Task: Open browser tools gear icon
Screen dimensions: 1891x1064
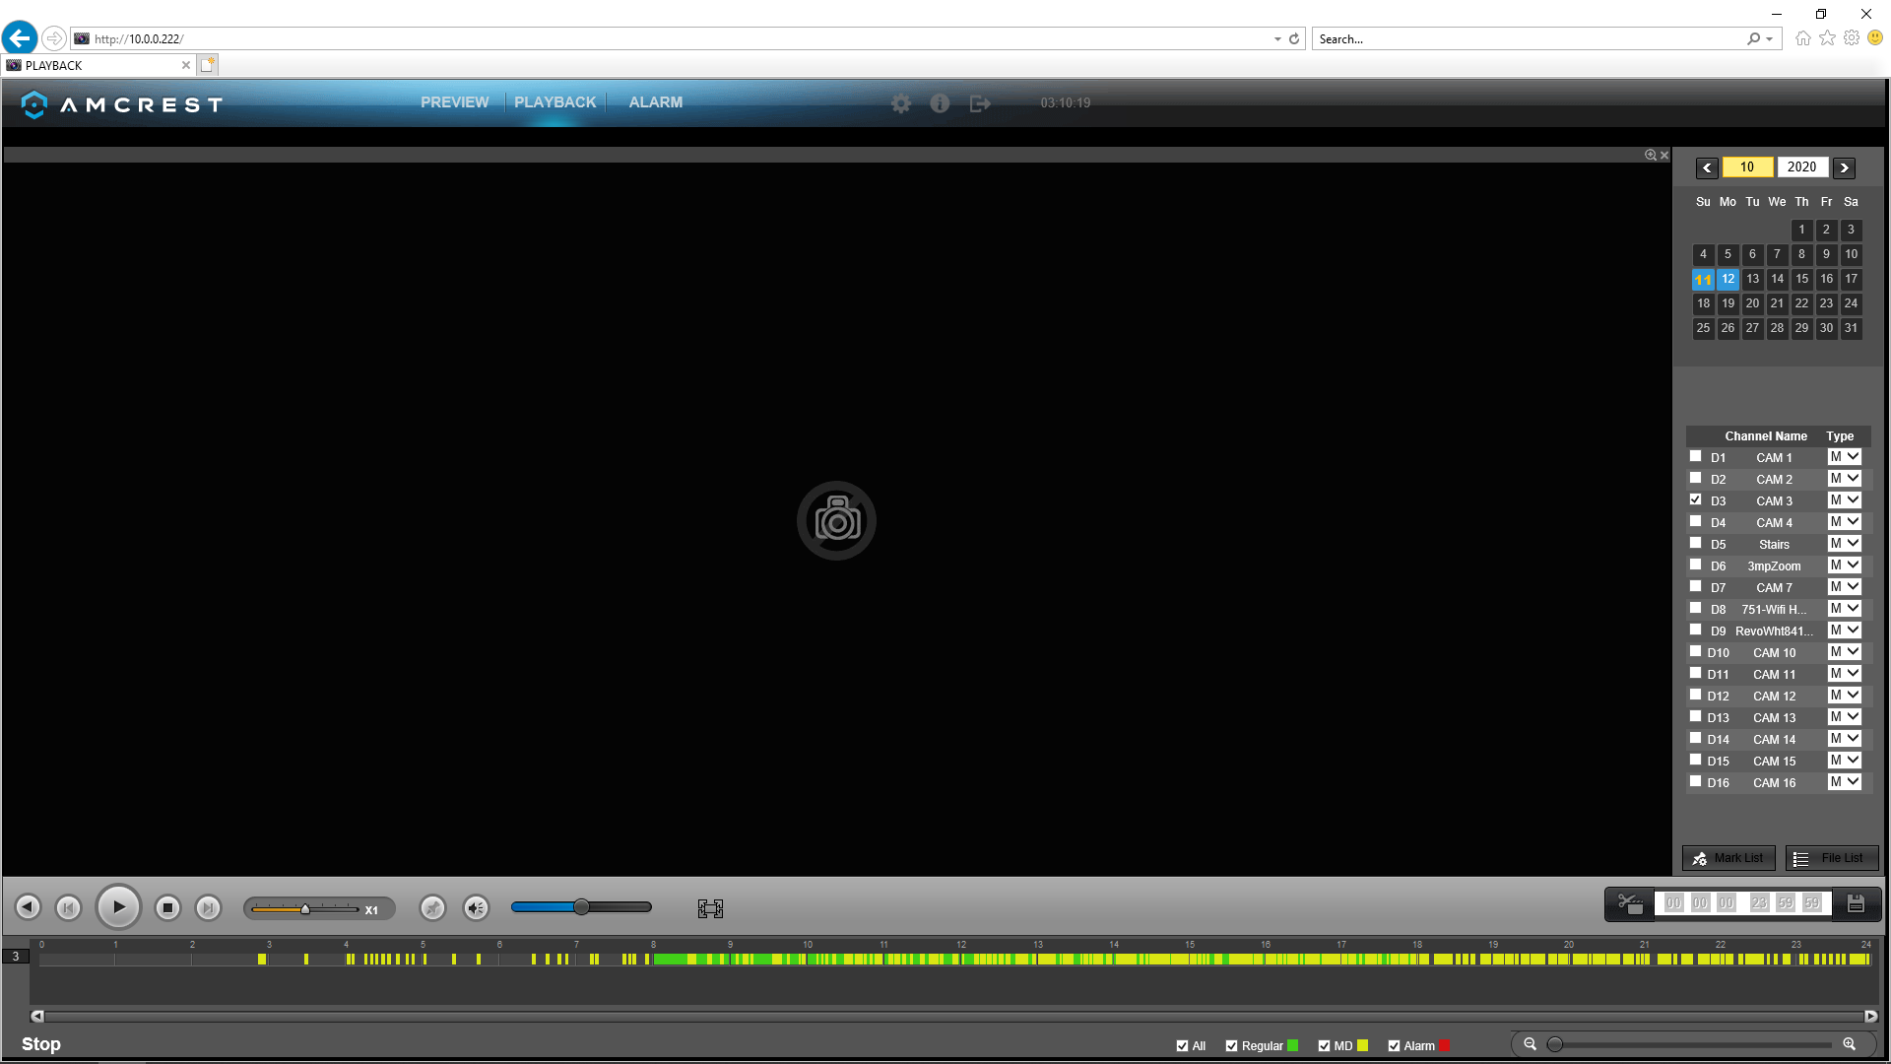Action: [x=1852, y=38]
